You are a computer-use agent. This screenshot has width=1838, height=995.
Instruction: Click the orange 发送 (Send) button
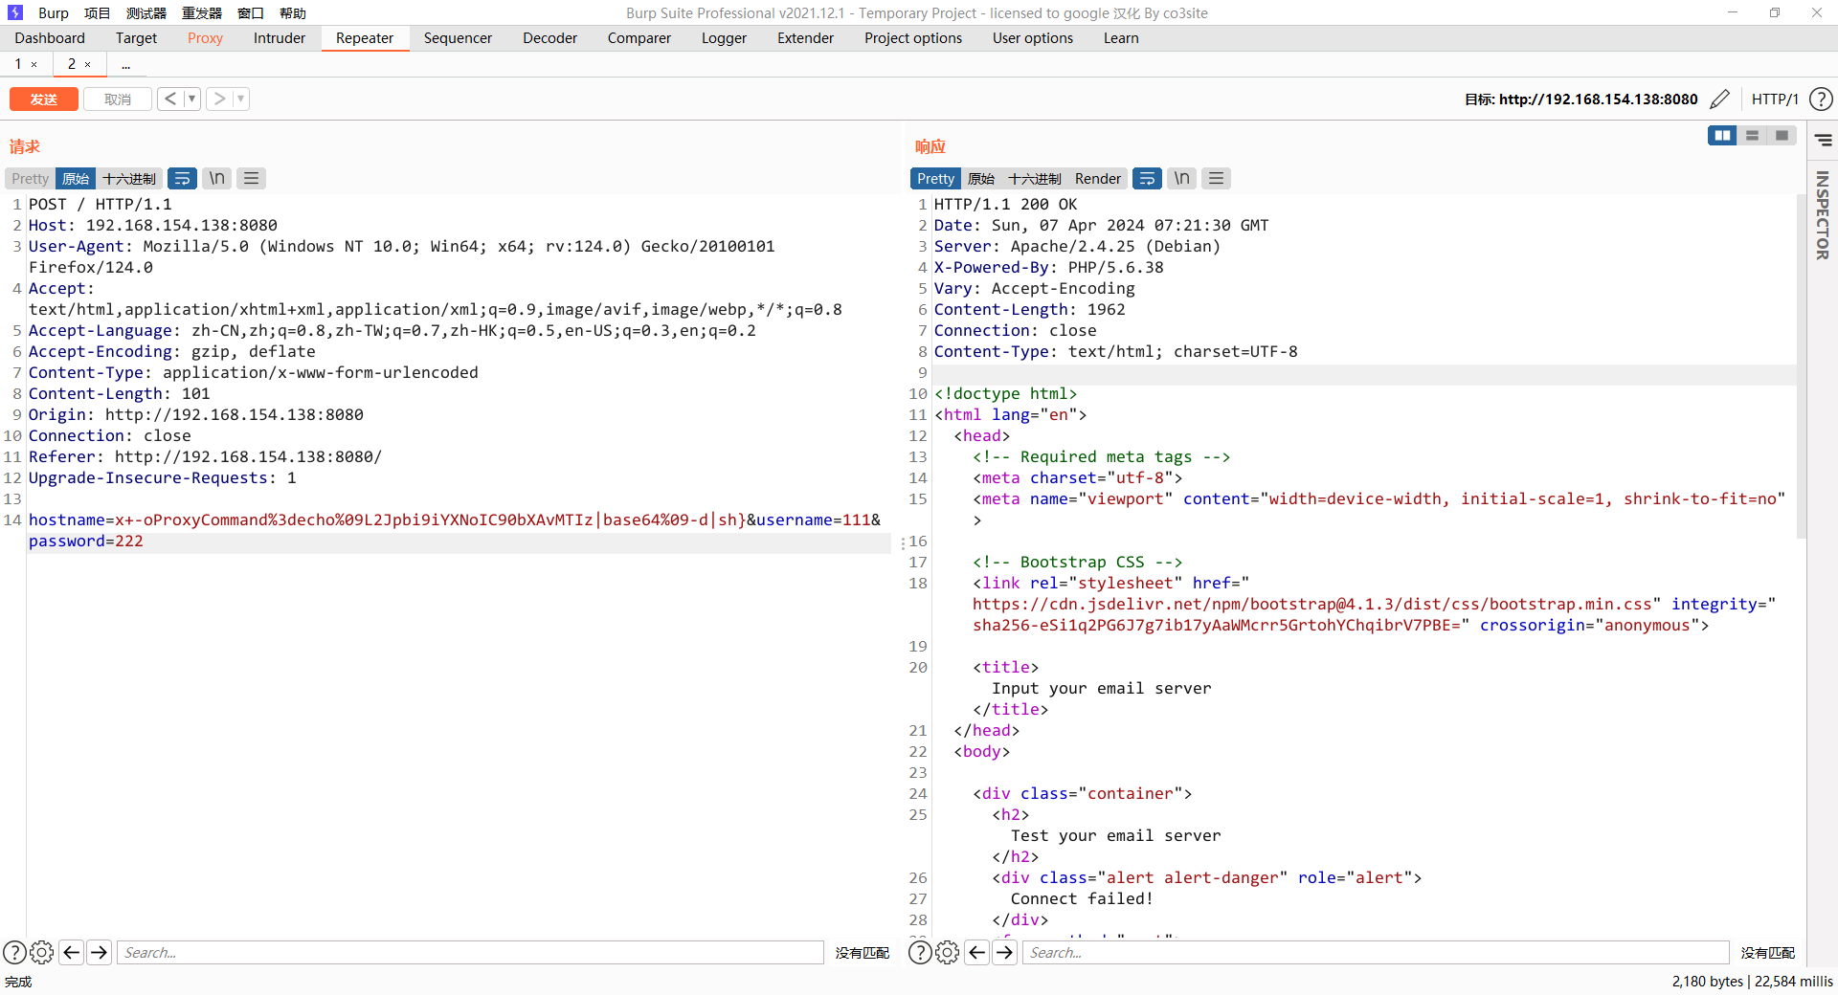[x=44, y=99]
